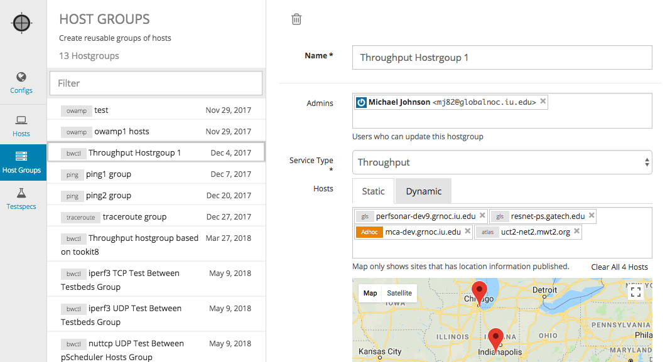The image size is (665, 362).
Task: Open the Testspecs section
Action: coord(21,199)
